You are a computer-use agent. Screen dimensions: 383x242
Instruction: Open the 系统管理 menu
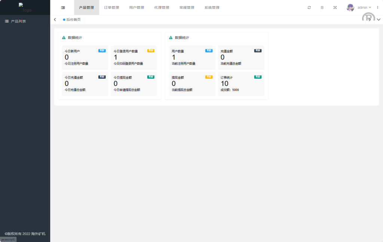212,7
